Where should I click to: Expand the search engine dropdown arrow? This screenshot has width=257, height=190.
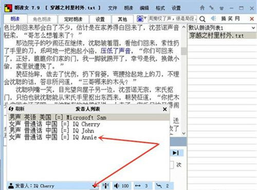point(145,18)
